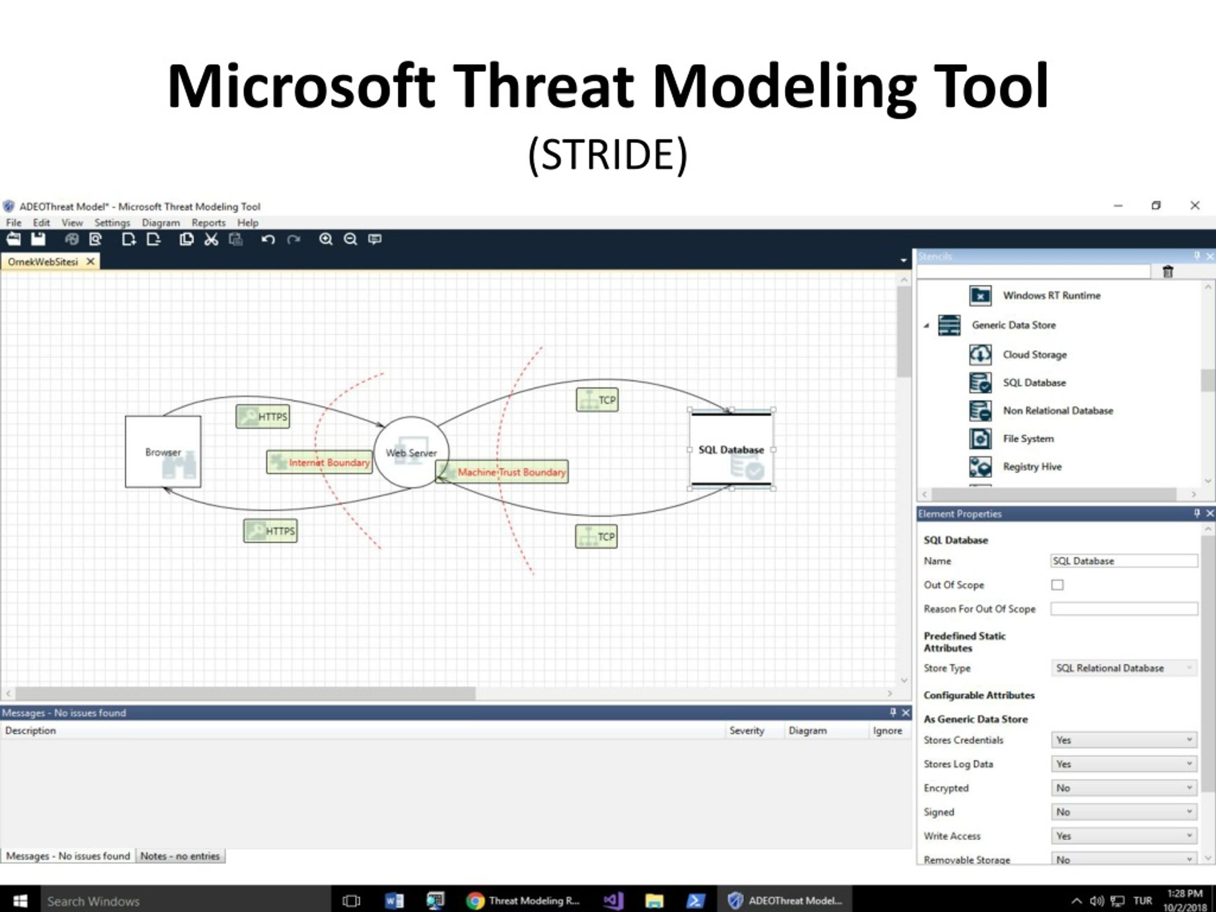Screen dimensions: 1216x912
Task: Select the Web Server process on canvas
Action: point(411,452)
